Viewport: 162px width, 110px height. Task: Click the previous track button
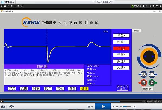(92, 106)
